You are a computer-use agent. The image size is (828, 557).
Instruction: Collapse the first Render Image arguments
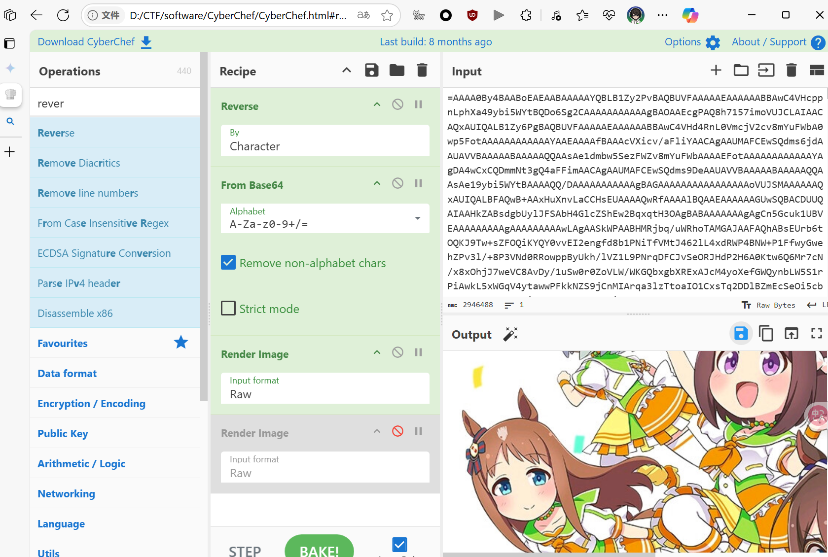377,352
